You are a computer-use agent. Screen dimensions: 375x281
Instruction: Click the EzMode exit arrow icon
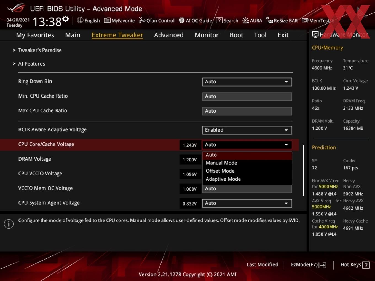pyautogui.click(x=323, y=265)
